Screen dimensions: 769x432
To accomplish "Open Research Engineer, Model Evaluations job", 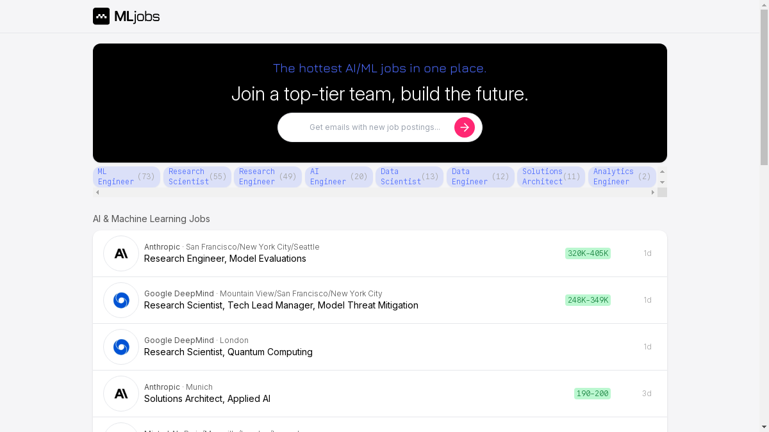I will (x=225, y=259).
